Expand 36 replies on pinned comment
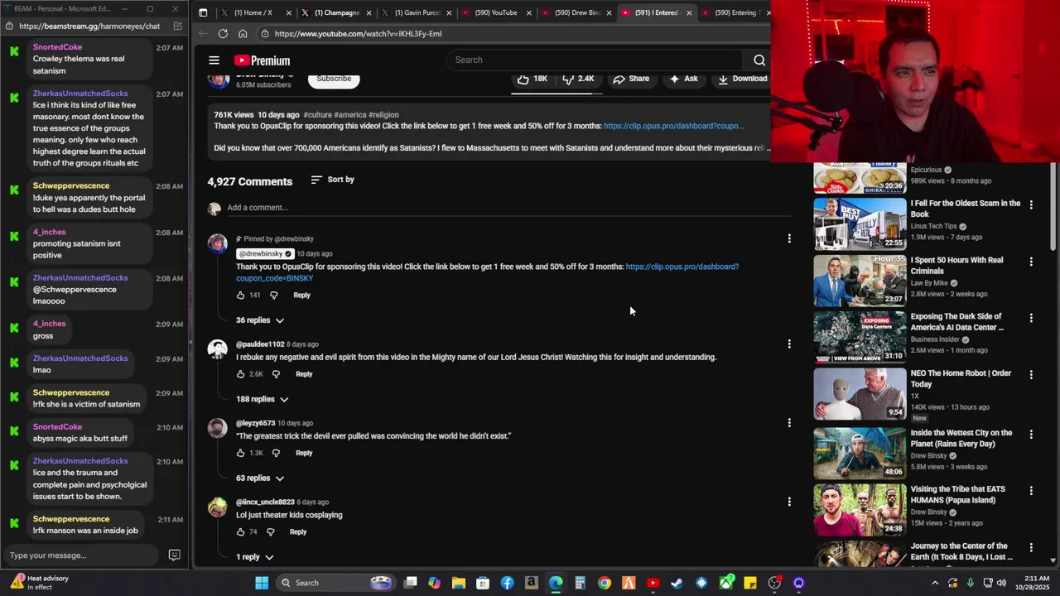Image resolution: width=1060 pixels, height=596 pixels. [x=260, y=320]
